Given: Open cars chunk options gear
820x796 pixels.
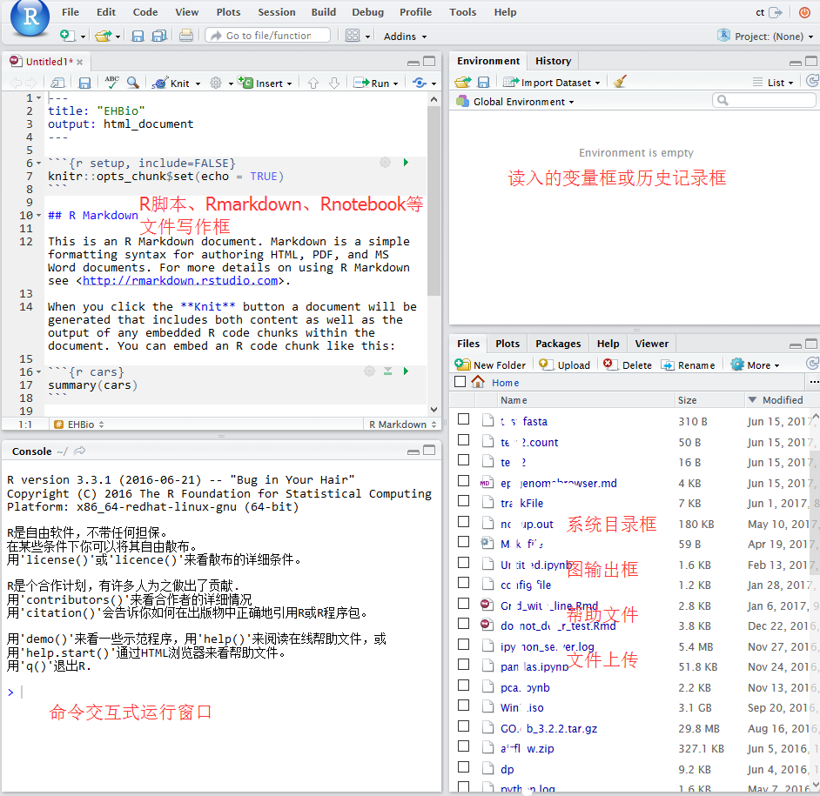Looking at the screenshot, I should click(369, 371).
